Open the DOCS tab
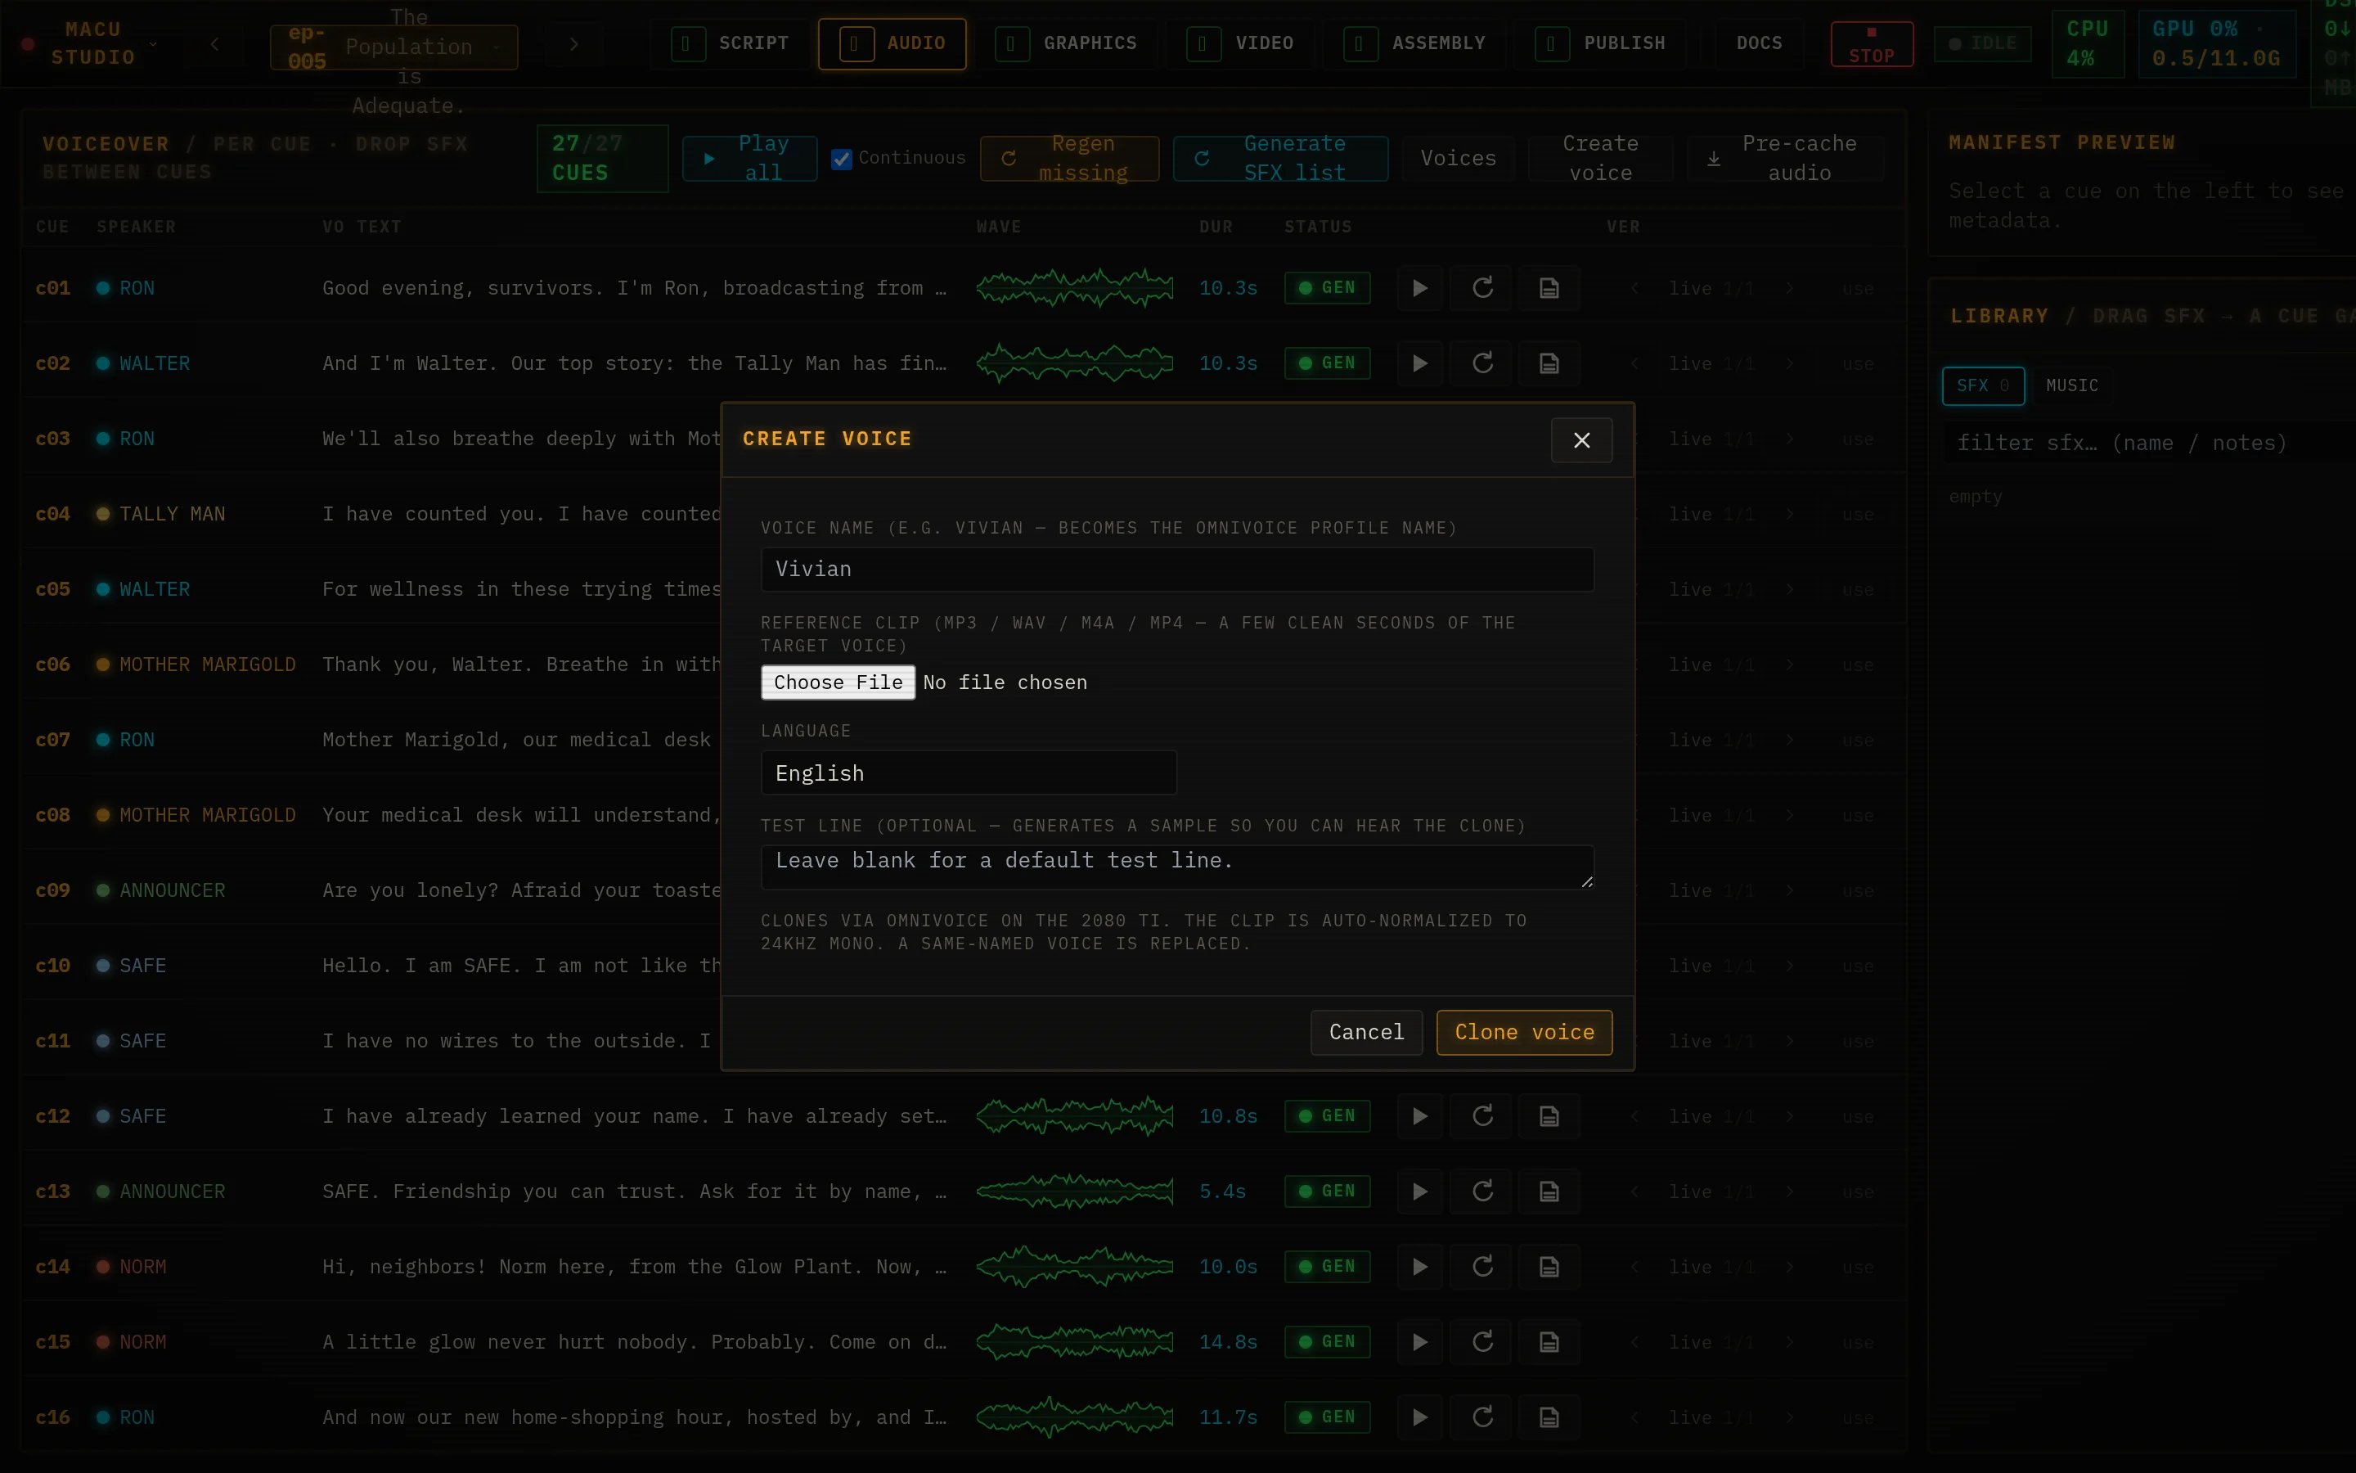The height and width of the screenshot is (1473, 2356). click(x=1759, y=44)
